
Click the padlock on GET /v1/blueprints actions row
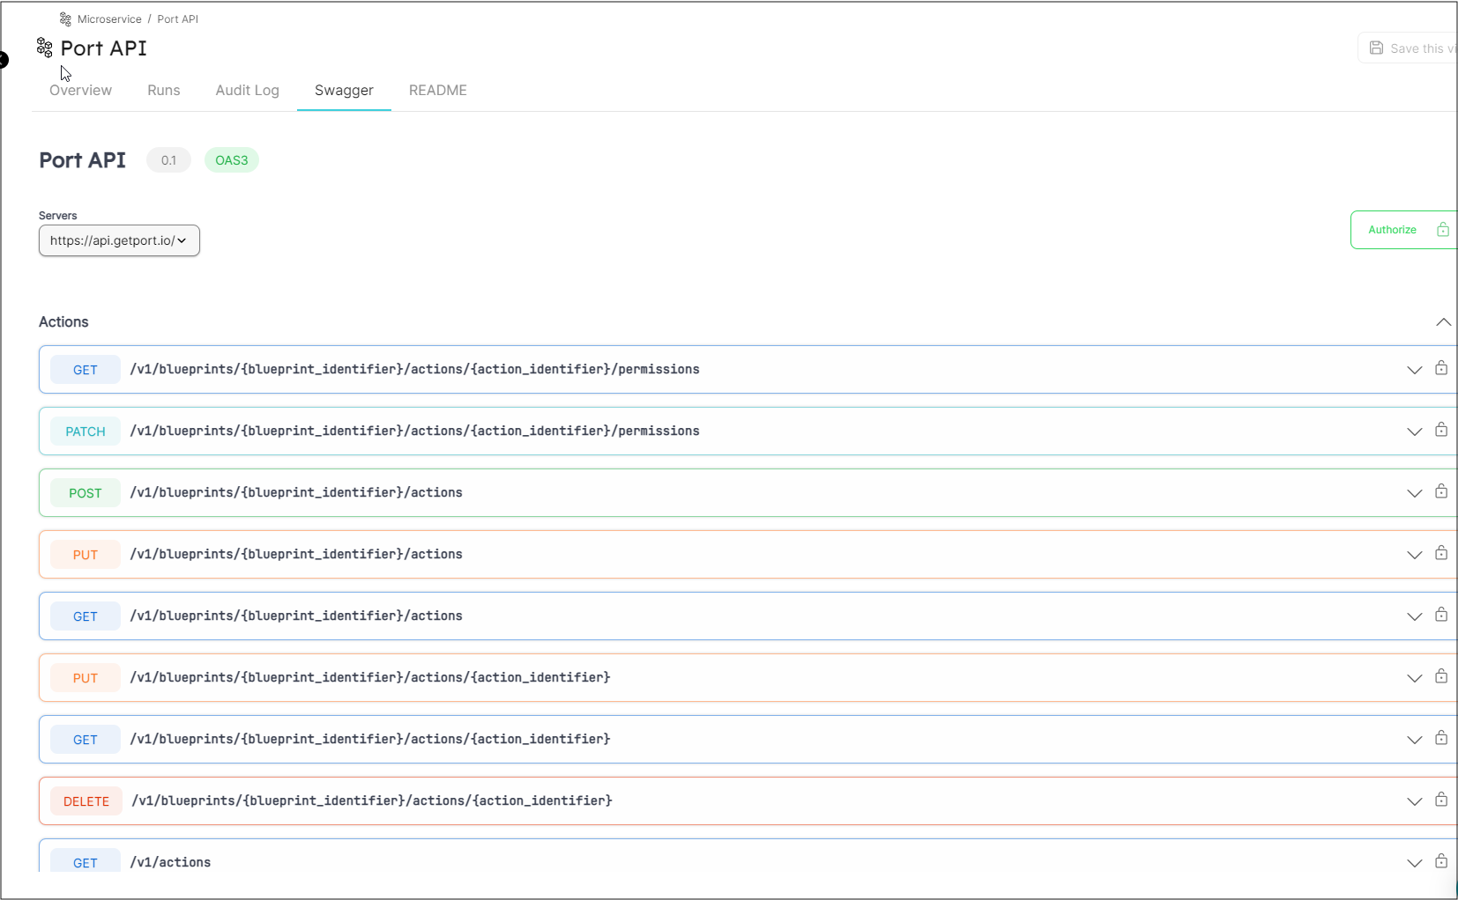1442,615
